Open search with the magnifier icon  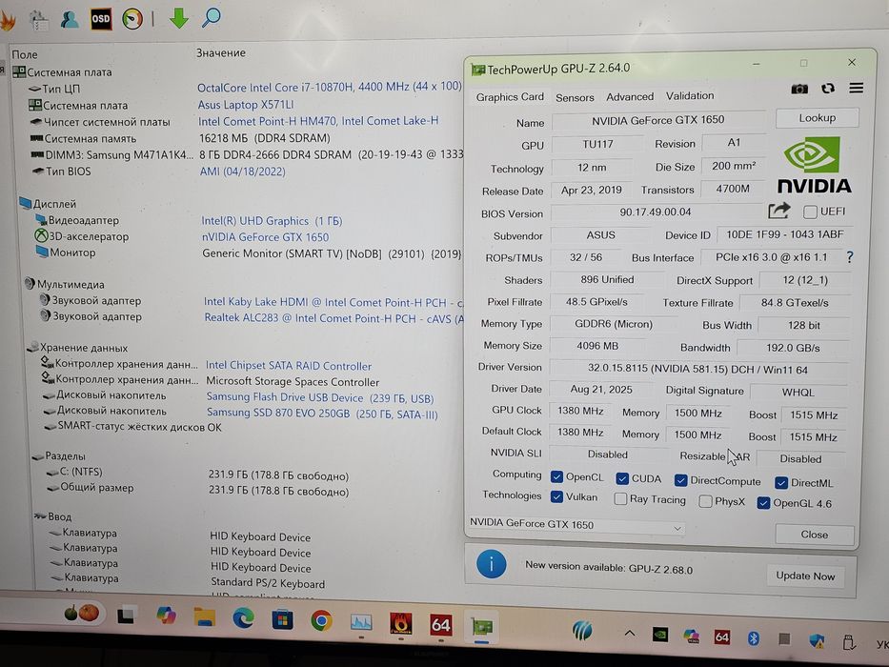click(211, 17)
